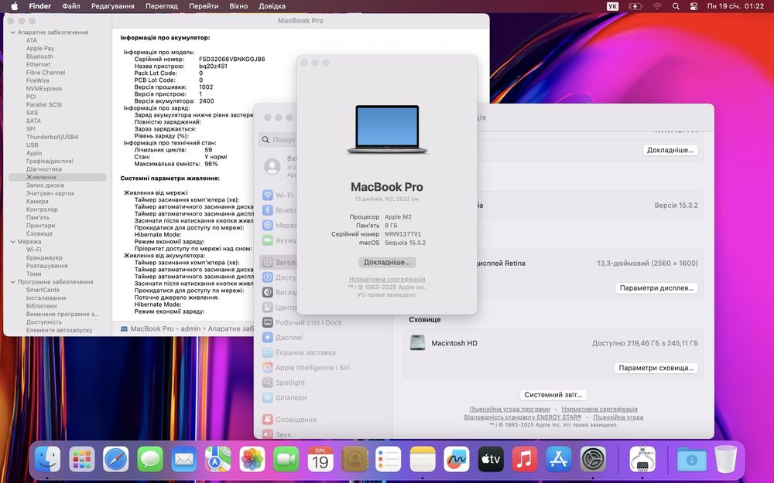Image resolution: width=774 pixels, height=483 pixels.
Task: Launch FaceTime from the Dock
Action: (286, 459)
